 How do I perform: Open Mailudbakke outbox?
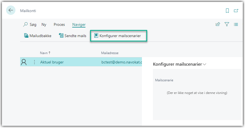tap(37, 36)
